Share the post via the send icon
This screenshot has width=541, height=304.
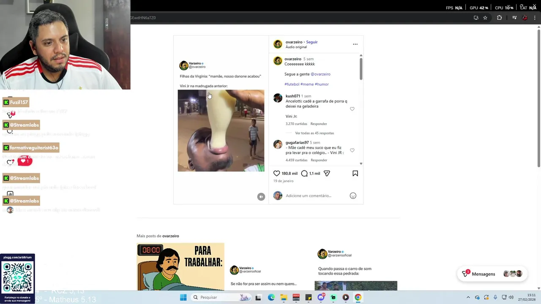click(327, 174)
